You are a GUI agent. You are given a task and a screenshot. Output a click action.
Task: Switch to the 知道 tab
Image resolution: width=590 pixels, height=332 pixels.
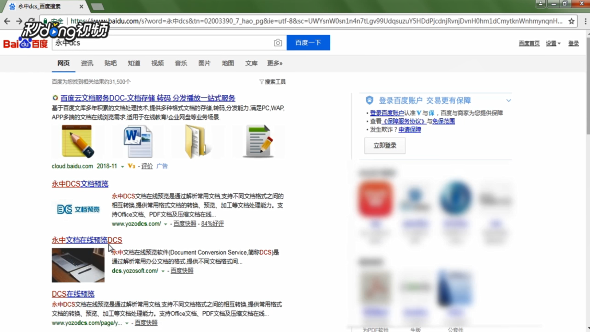click(x=134, y=63)
